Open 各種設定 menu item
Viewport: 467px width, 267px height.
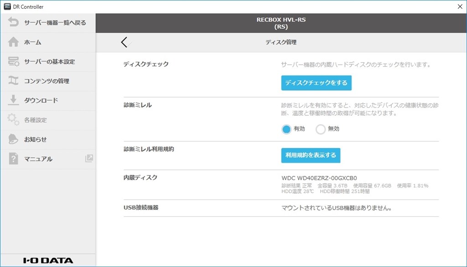(x=48, y=120)
